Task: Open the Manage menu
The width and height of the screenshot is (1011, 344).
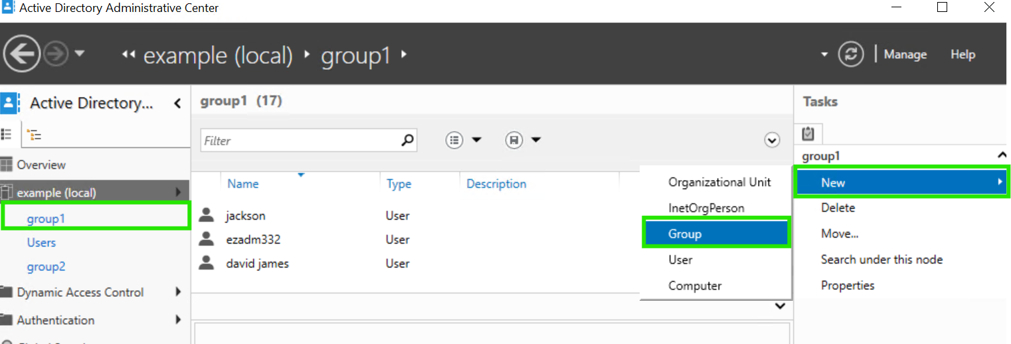Action: point(905,54)
